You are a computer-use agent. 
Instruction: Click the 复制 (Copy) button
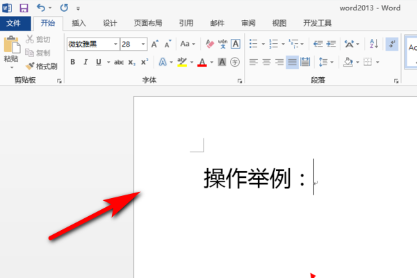point(38,53)
